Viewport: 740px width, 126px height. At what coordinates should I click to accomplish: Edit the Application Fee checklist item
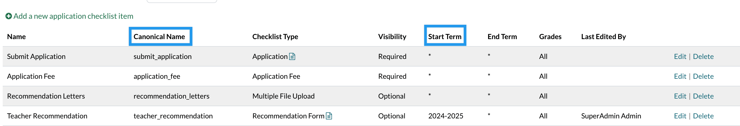pos(680,76)
